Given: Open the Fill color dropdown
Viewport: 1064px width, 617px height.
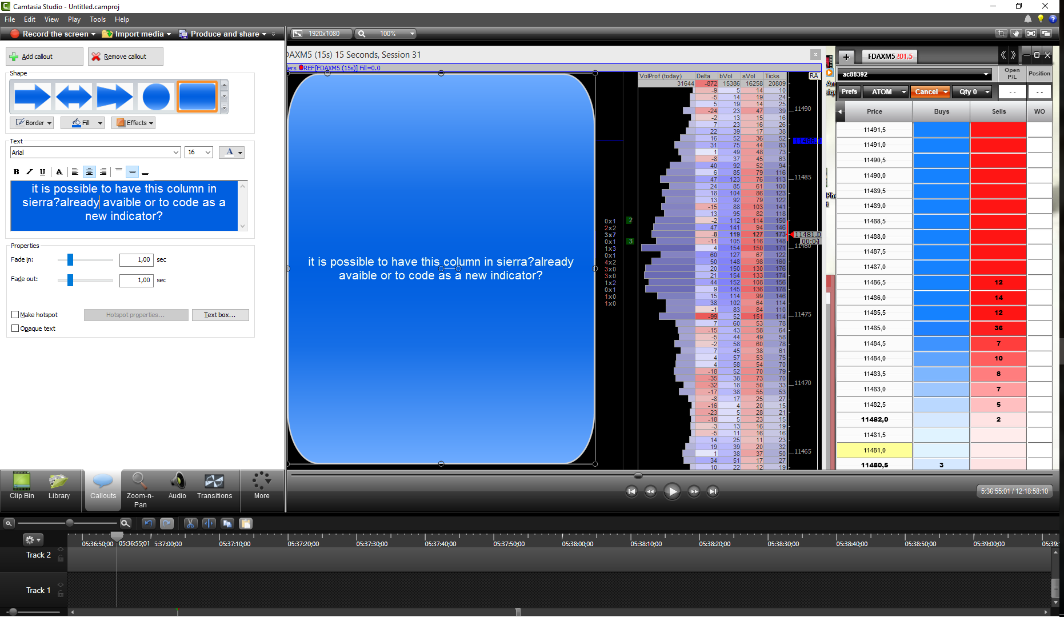Looking at the screenshot, I should (82, 123).
